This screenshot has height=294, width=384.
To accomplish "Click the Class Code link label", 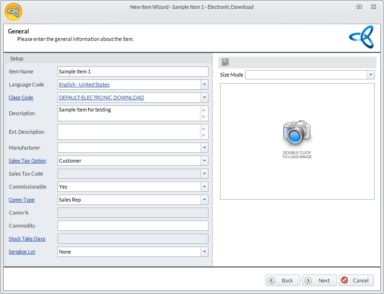I will 21,98.
